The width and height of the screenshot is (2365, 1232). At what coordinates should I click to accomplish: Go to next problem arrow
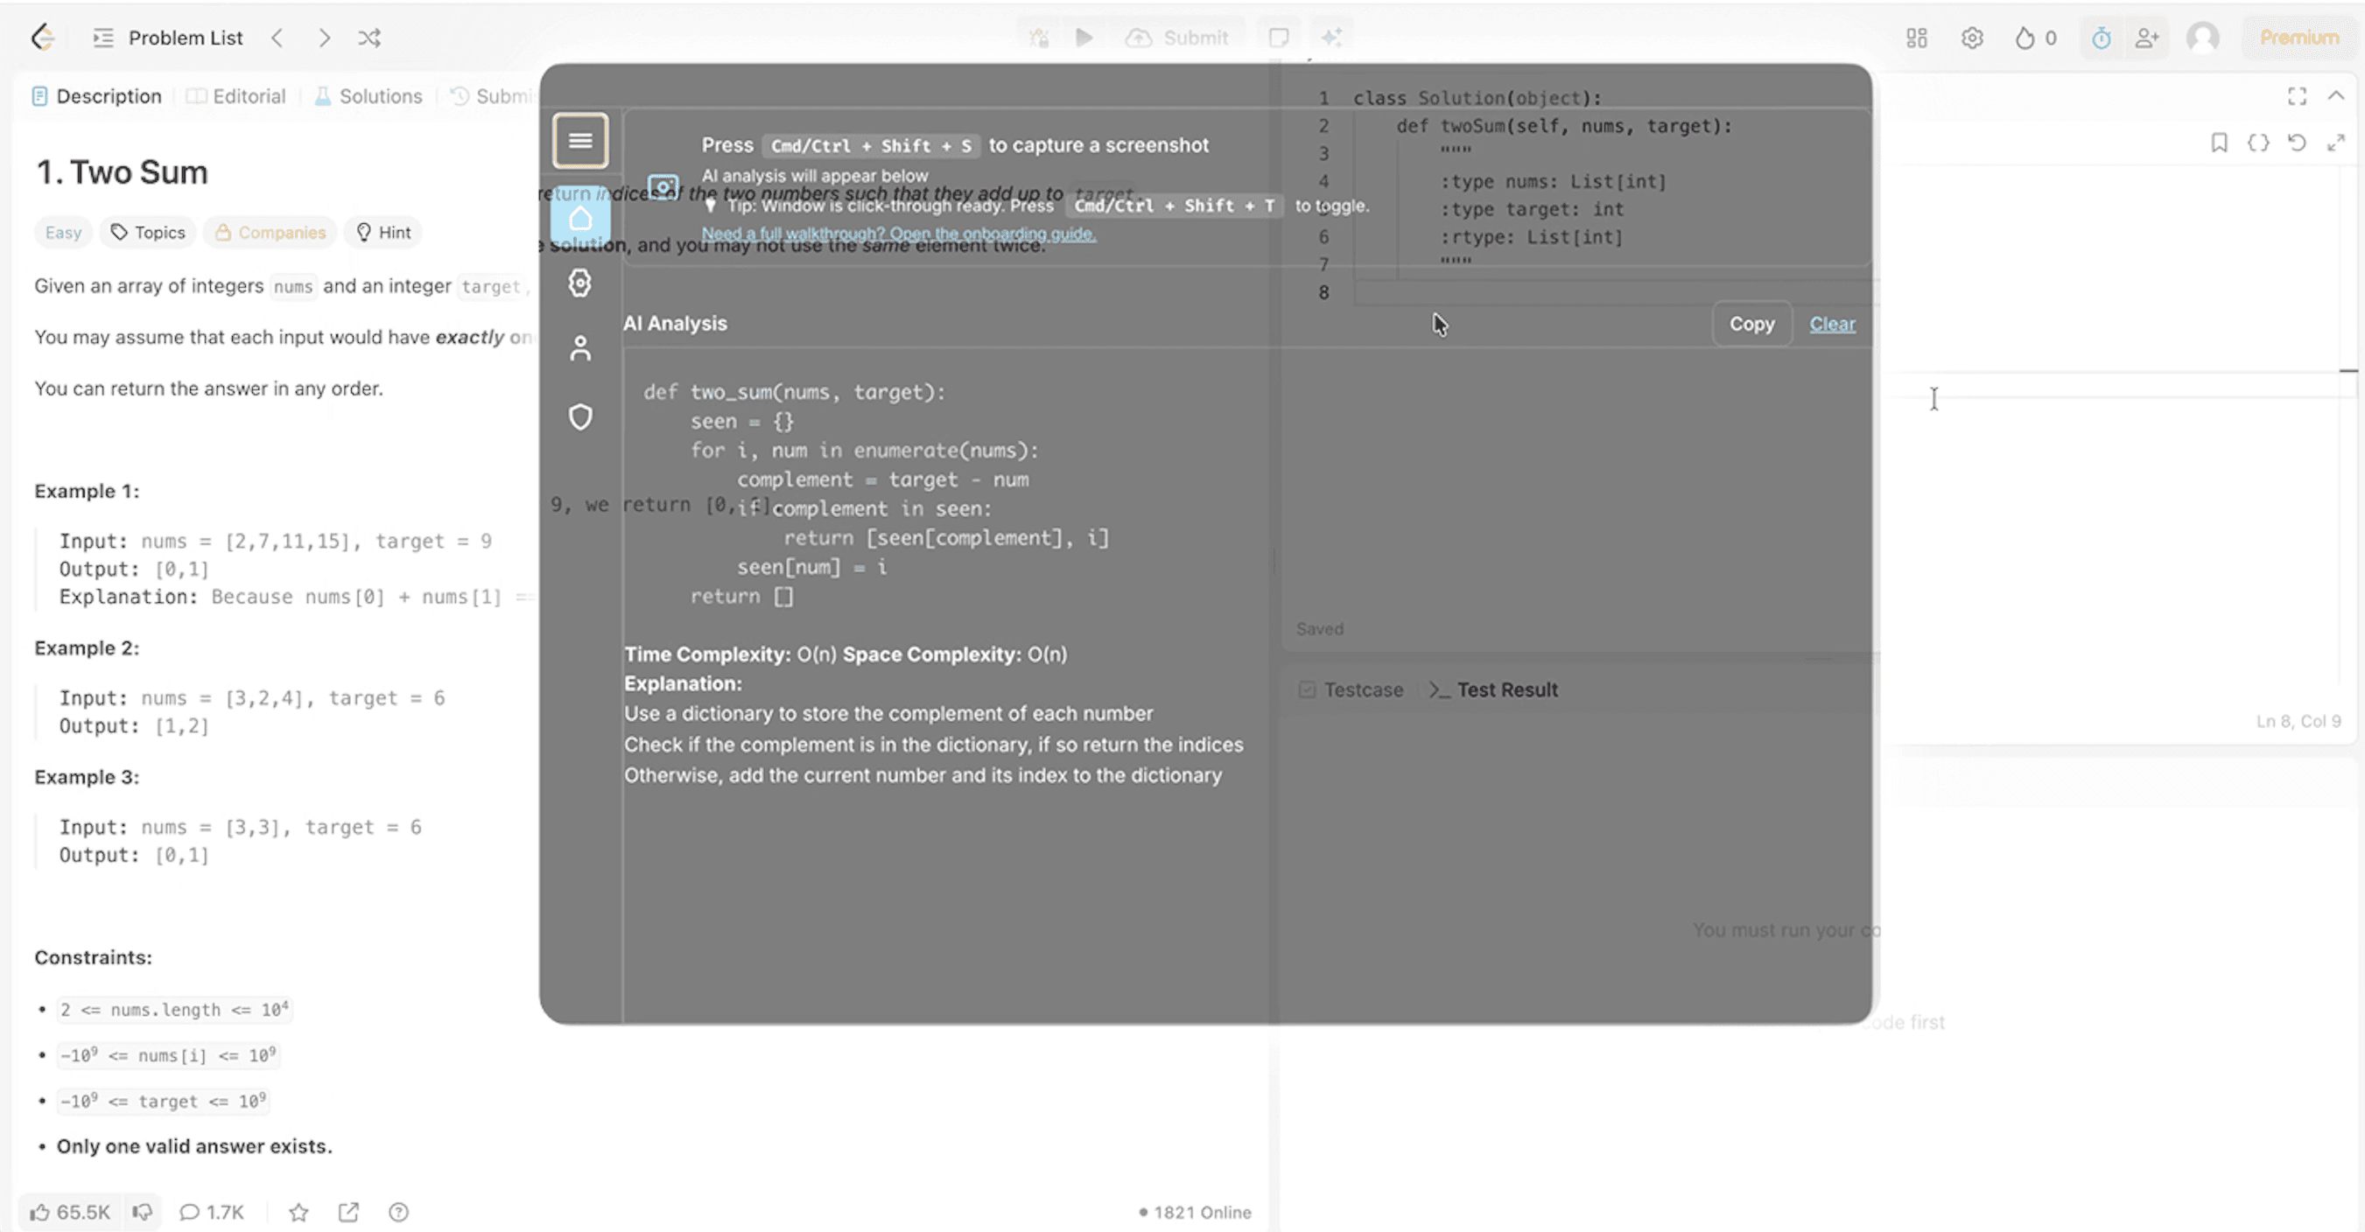point(324,38)
